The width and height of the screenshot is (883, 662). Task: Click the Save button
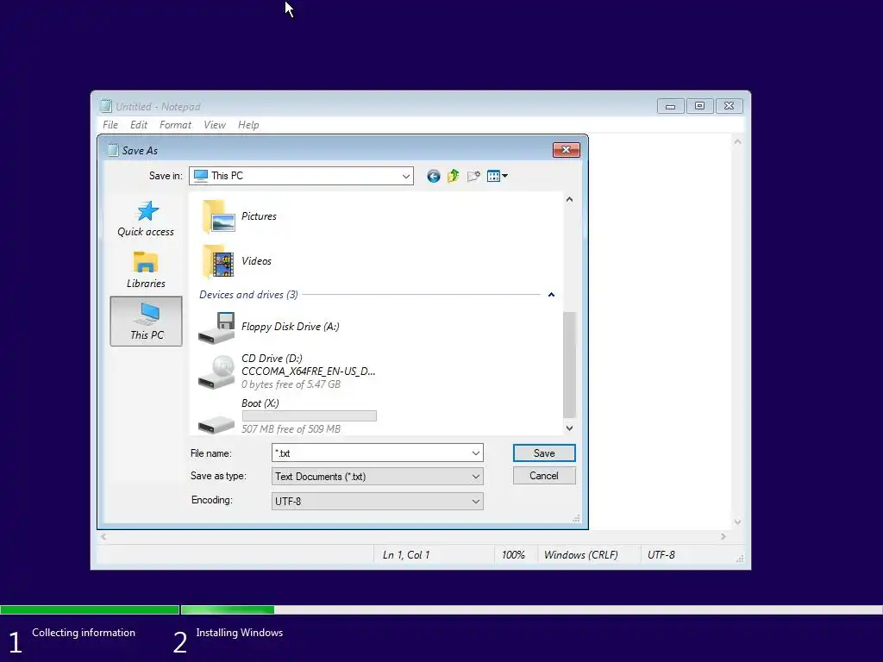point(544,453)
